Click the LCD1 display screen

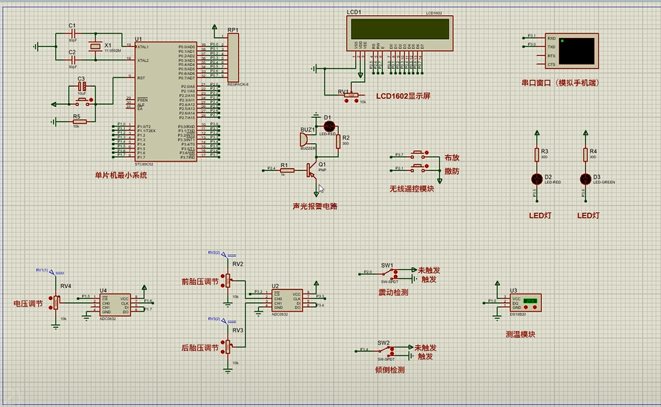click(x=400, y=29)
